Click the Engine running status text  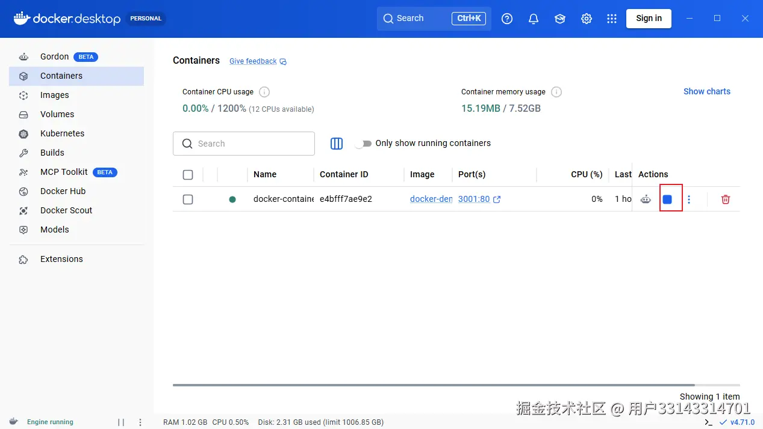[x=50, y=422]
